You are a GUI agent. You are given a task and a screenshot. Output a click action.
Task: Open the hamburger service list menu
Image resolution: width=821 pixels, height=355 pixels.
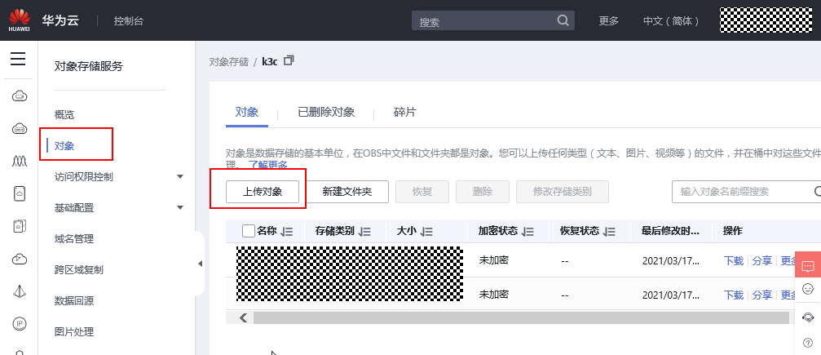pos(18,58)
